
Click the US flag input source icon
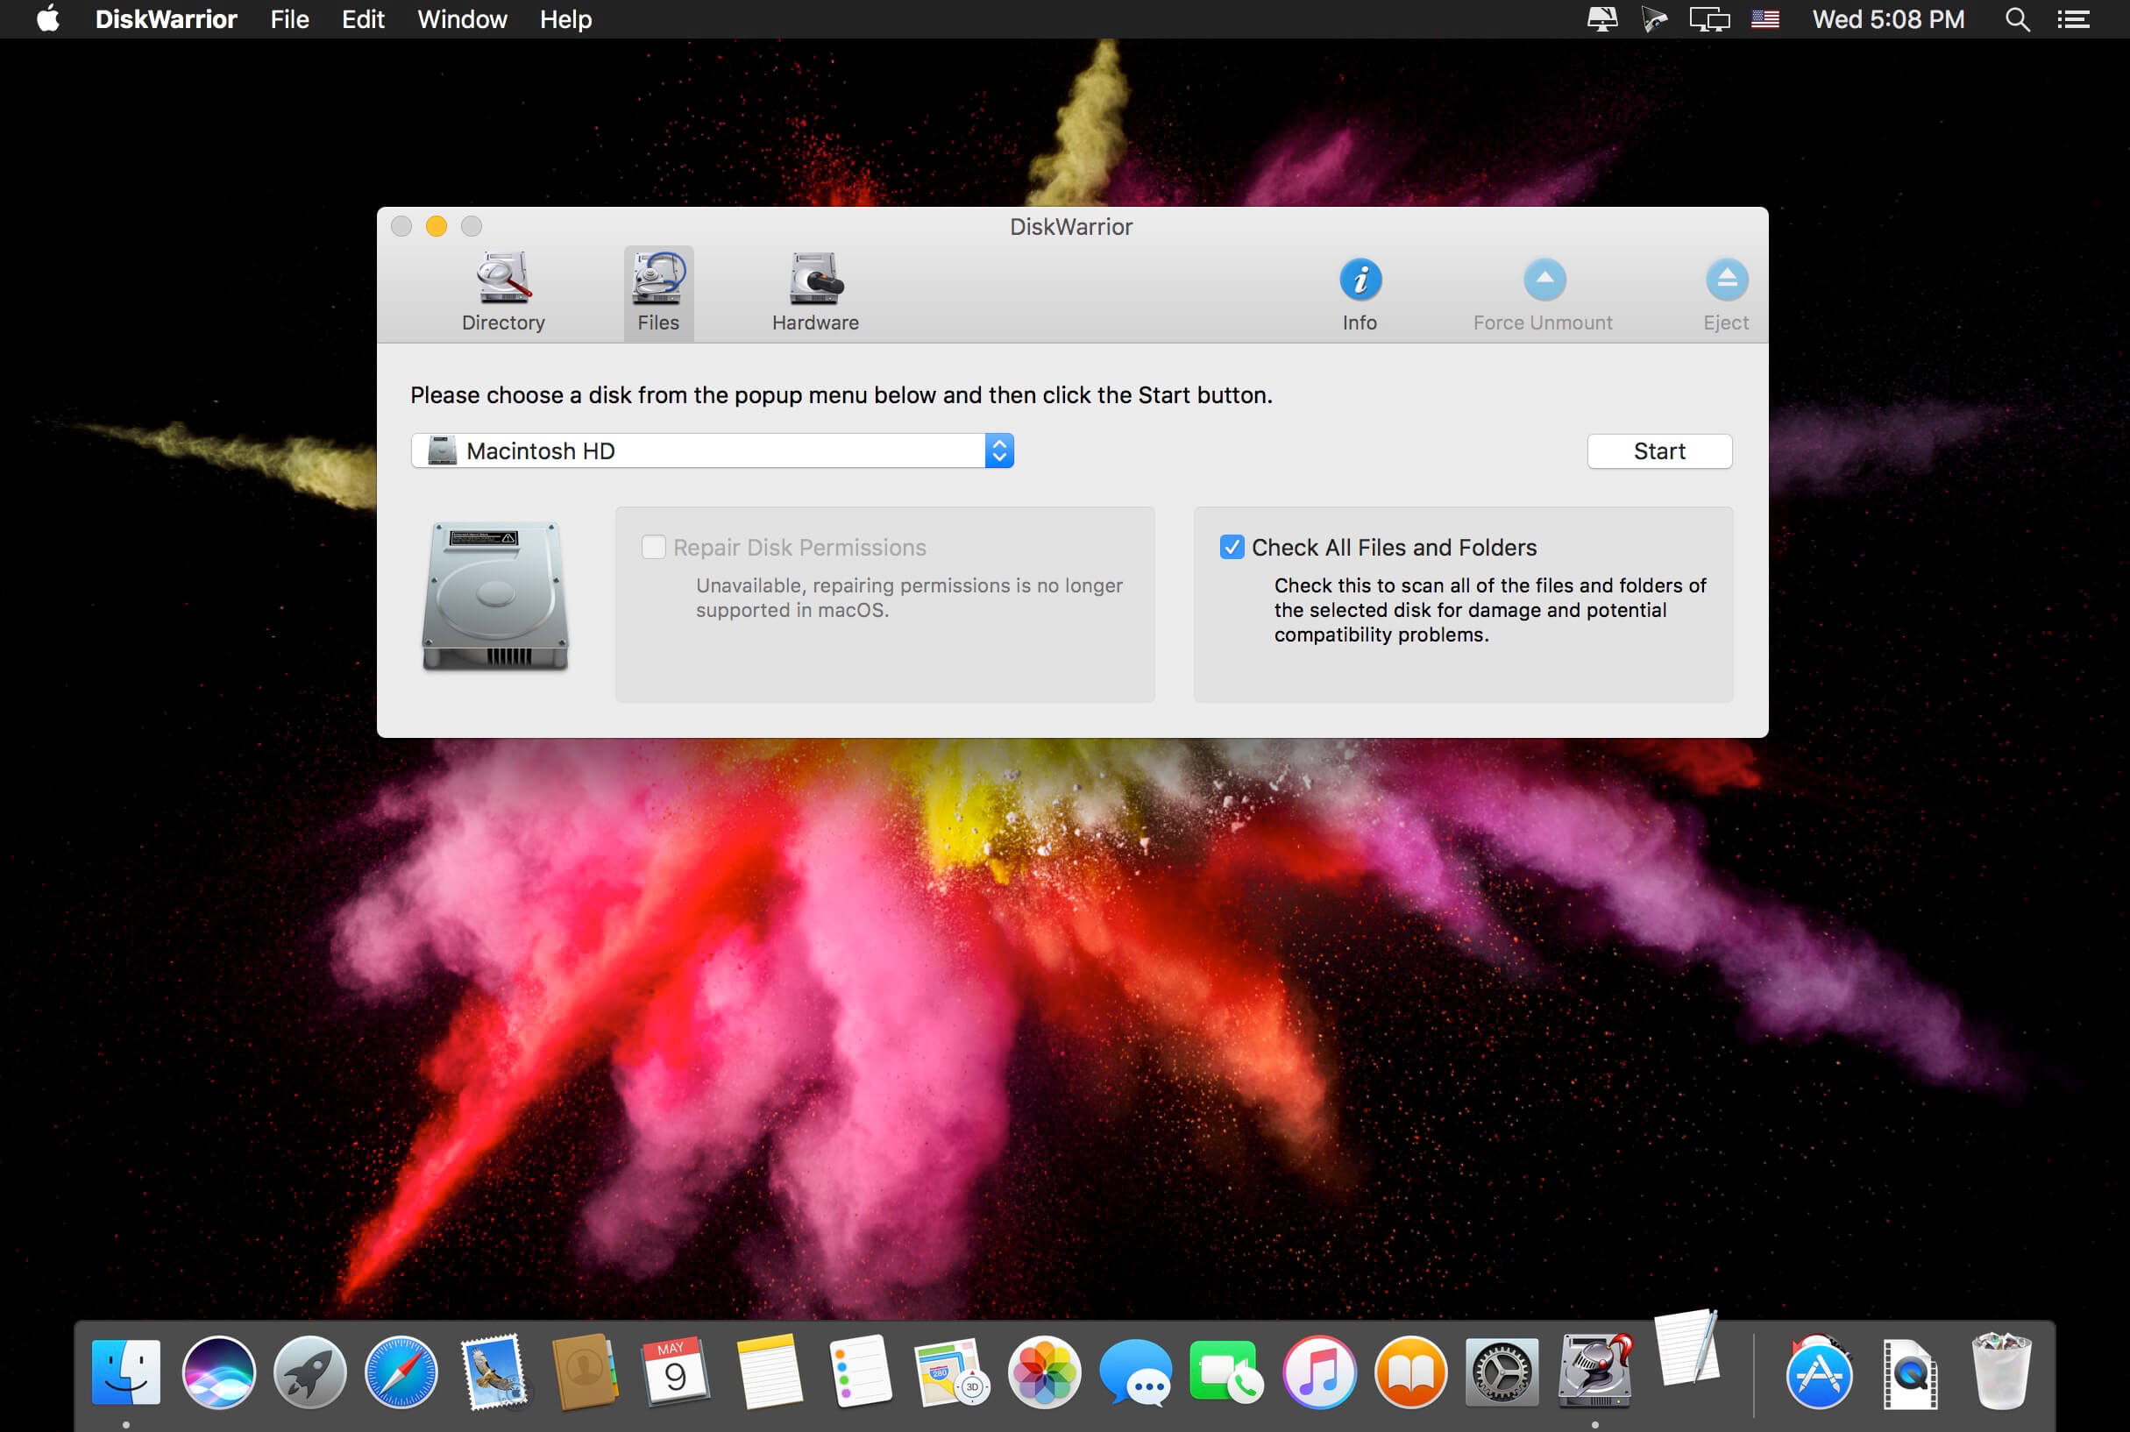click(1764, 19)
